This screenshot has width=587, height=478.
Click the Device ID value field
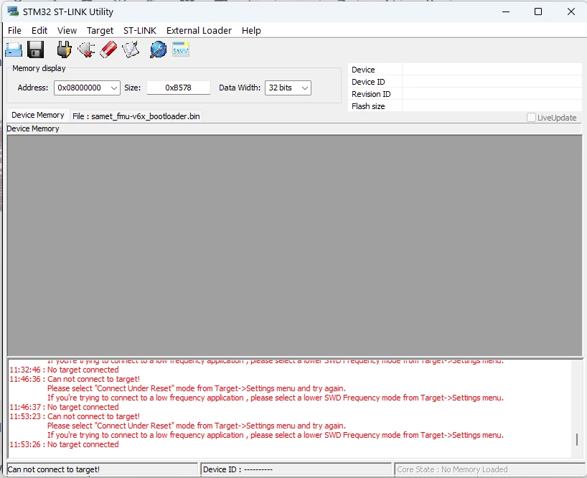point(492,82)
